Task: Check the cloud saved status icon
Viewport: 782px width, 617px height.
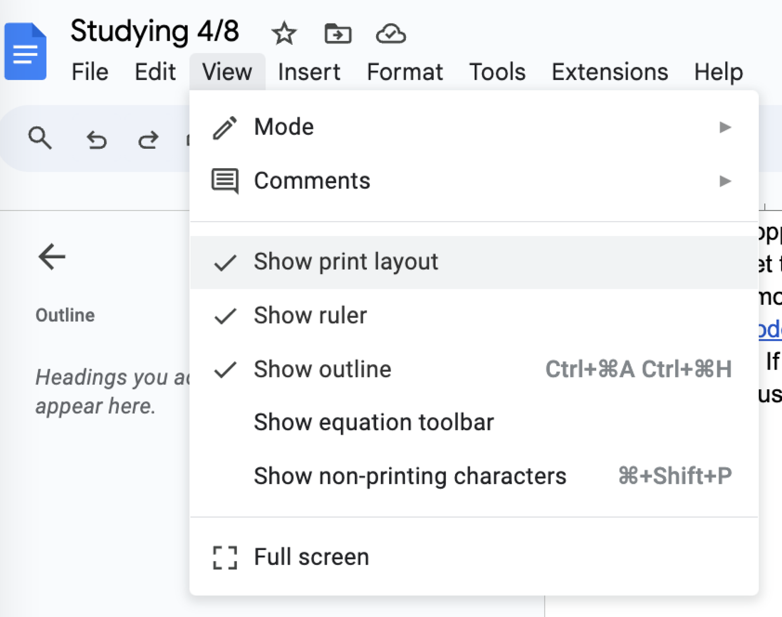Action: pyautogui.click(x=391, y=34)
